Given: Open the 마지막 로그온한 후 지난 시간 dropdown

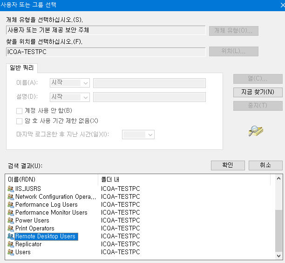Looking at the screenshot, I should pos(138,135).
